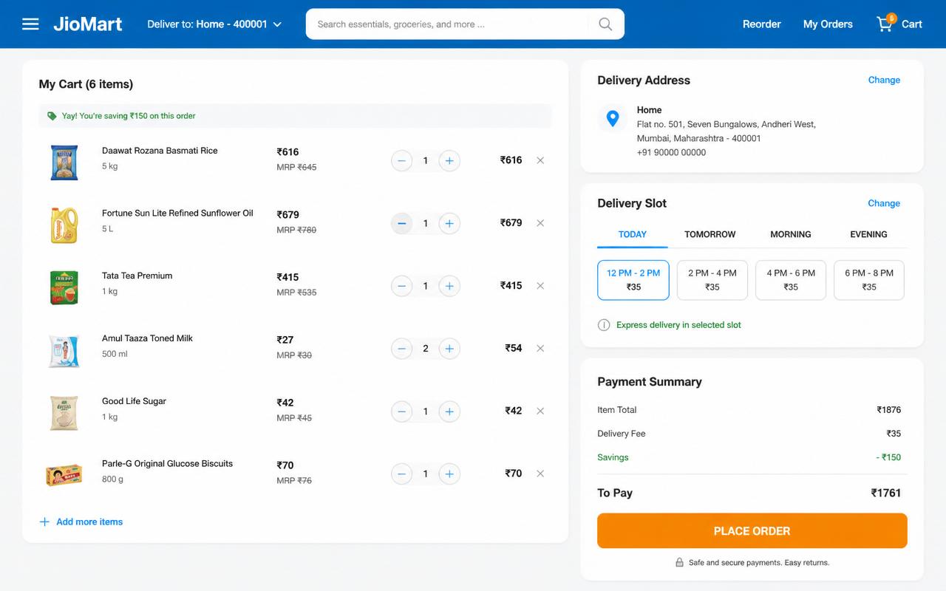
Task: Select the 2 PM - 4 PM slot
Action: 712,280
